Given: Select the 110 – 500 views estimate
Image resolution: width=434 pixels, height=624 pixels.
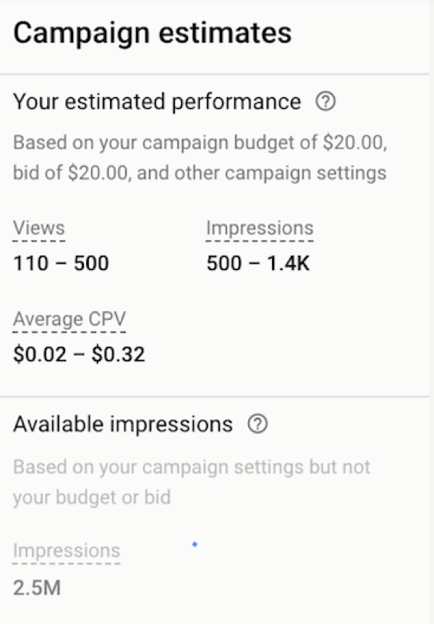Looking at the screenshot, I should [x=61, y=263].
